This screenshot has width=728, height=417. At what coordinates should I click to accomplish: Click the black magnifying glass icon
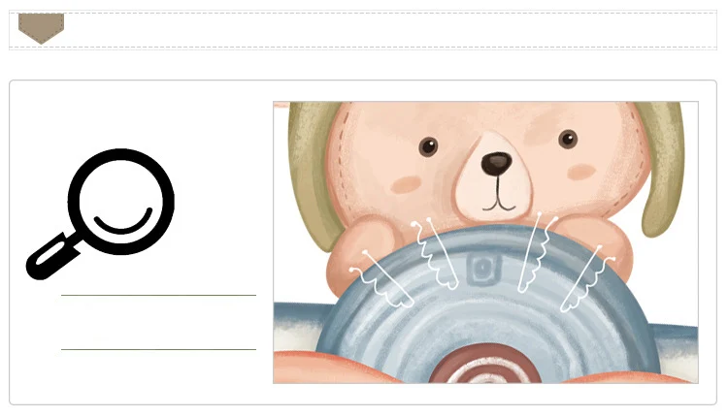coord(100,214)
